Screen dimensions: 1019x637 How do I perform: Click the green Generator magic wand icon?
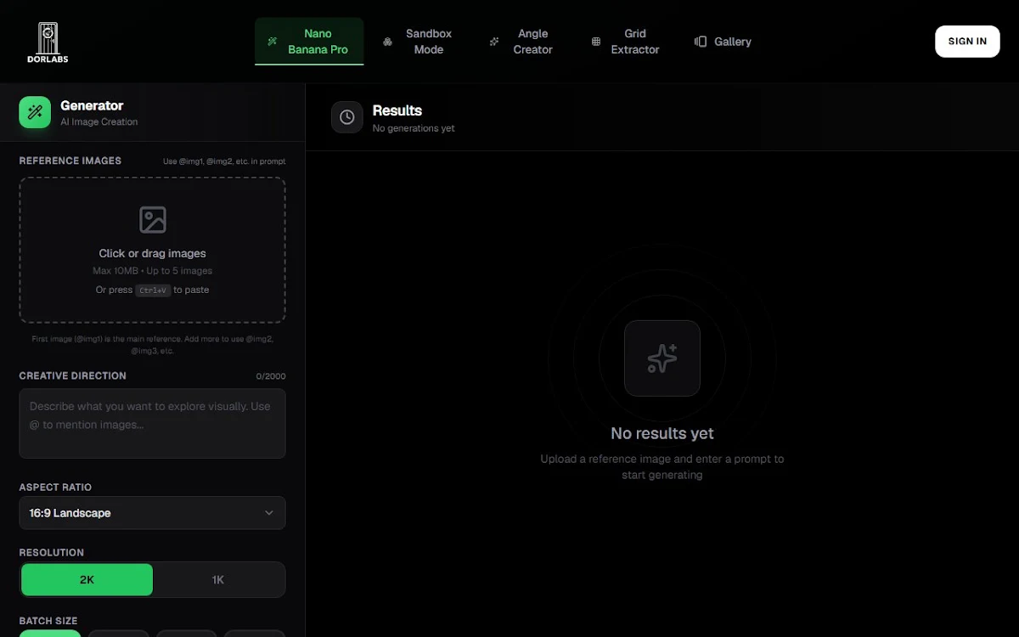(35, 112)
